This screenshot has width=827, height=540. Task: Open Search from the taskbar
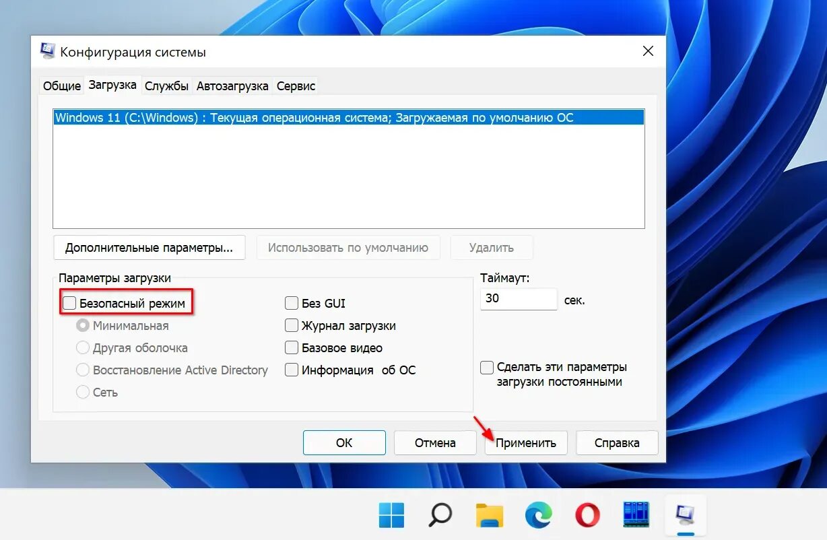click(x=440, y=515)
